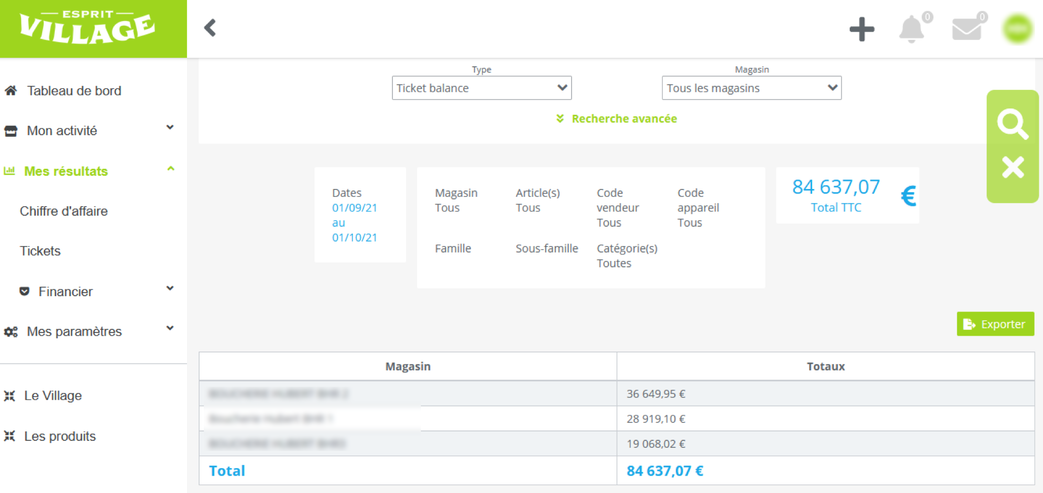The image size is (1043, 493).
Task: Open the messages envelope icon
Action: click(x=967, y=29)
